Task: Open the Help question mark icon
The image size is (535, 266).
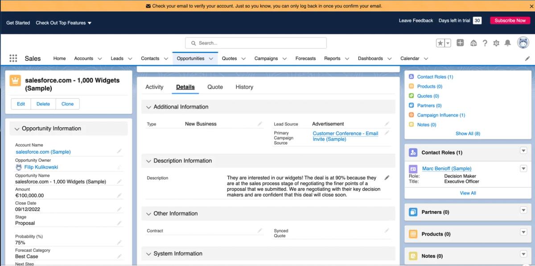Action: click(485, 43)
